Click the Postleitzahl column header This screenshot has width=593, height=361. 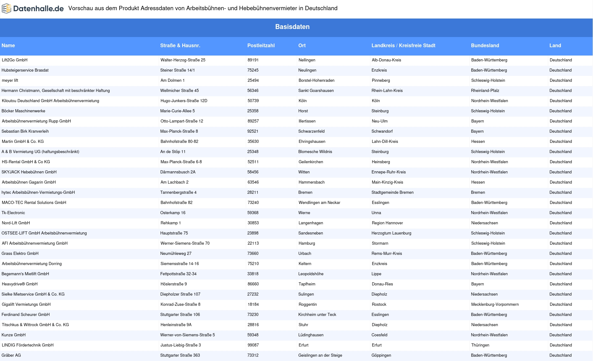tap(261, 45)
